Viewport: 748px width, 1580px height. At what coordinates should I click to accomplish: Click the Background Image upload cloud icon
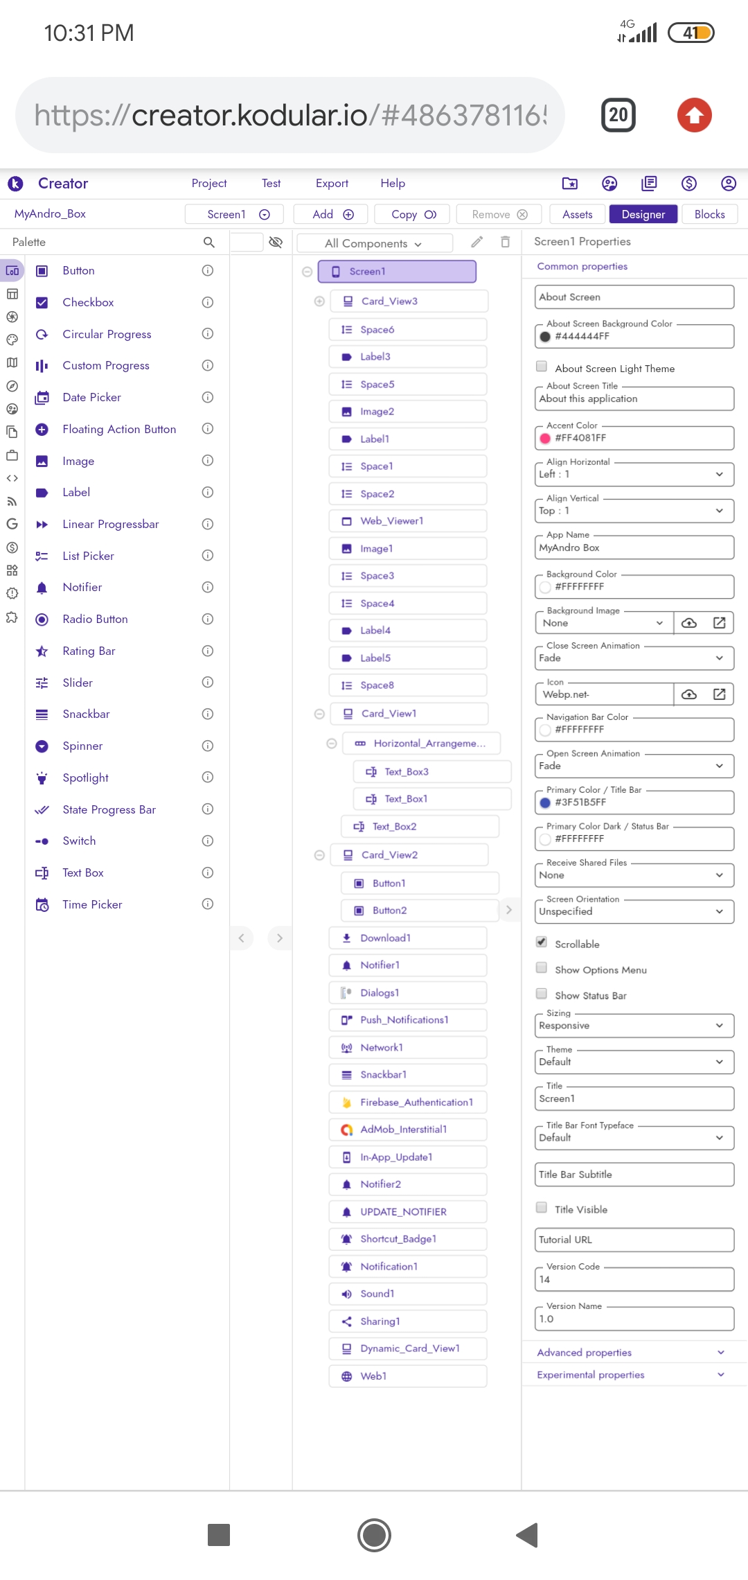[689, 623]
